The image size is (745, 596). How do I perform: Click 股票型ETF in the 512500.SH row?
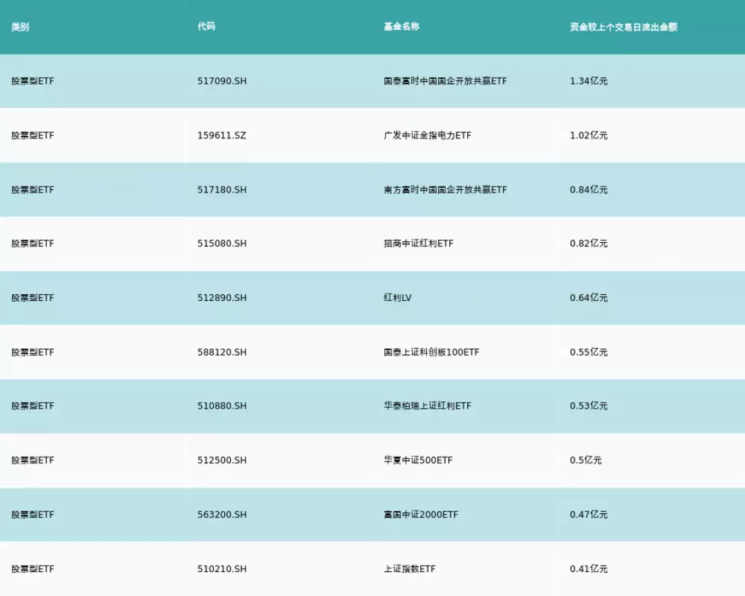pyautogui.click(x=33, y=460)
